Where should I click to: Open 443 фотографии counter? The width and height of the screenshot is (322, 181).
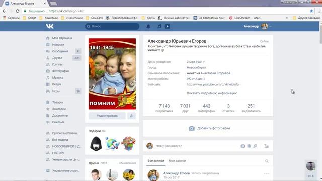pos(207,108)
